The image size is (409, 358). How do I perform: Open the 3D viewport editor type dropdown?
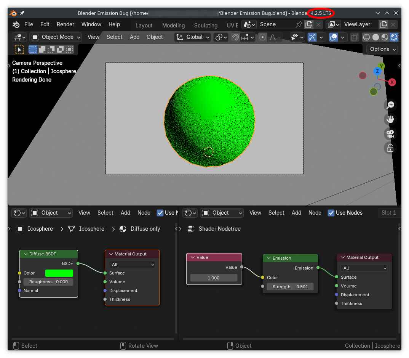point(19,37)
